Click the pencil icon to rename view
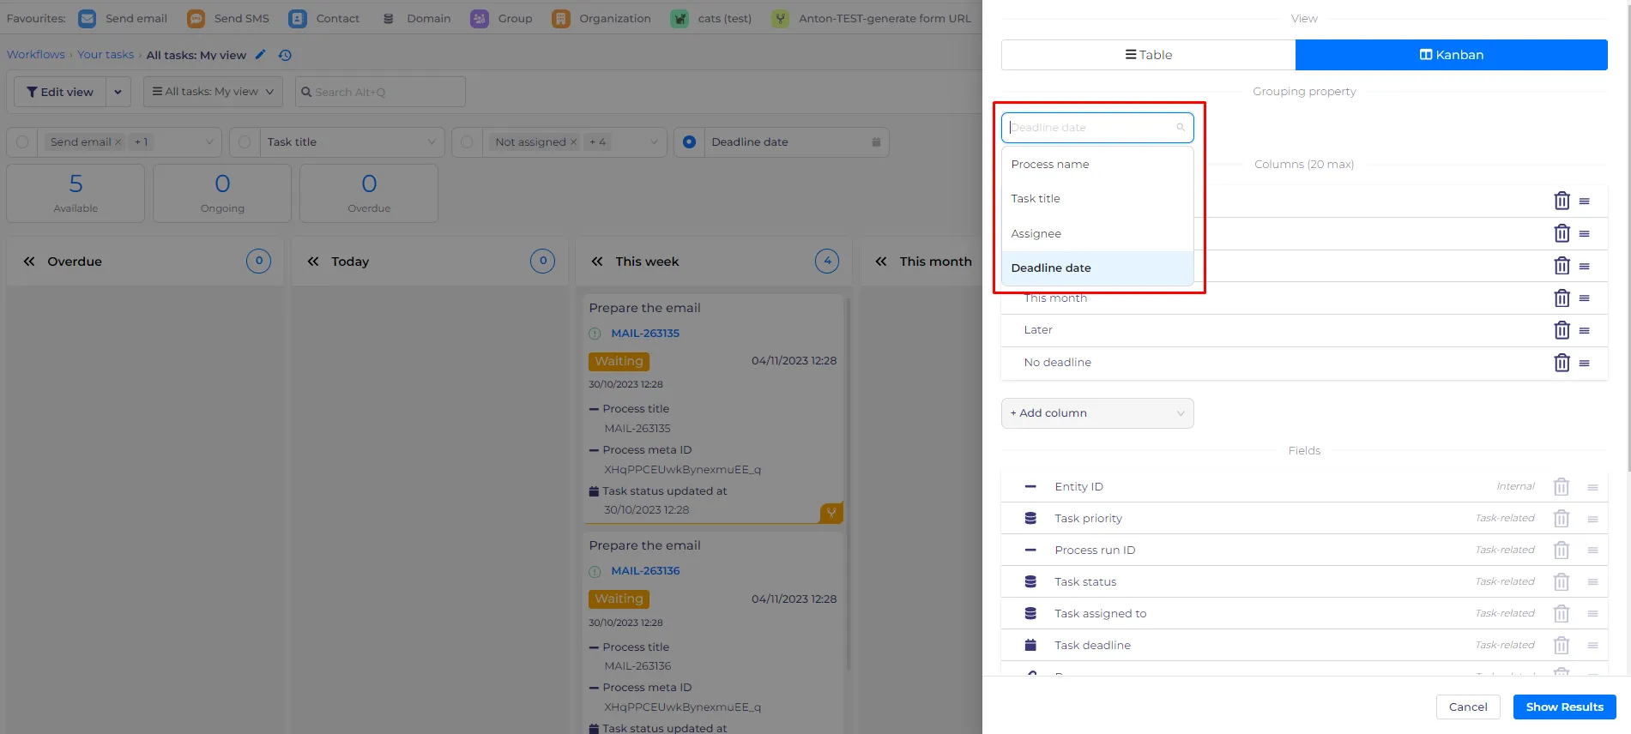The width and height of the screenshot is (1631, 734). point(261,55)
